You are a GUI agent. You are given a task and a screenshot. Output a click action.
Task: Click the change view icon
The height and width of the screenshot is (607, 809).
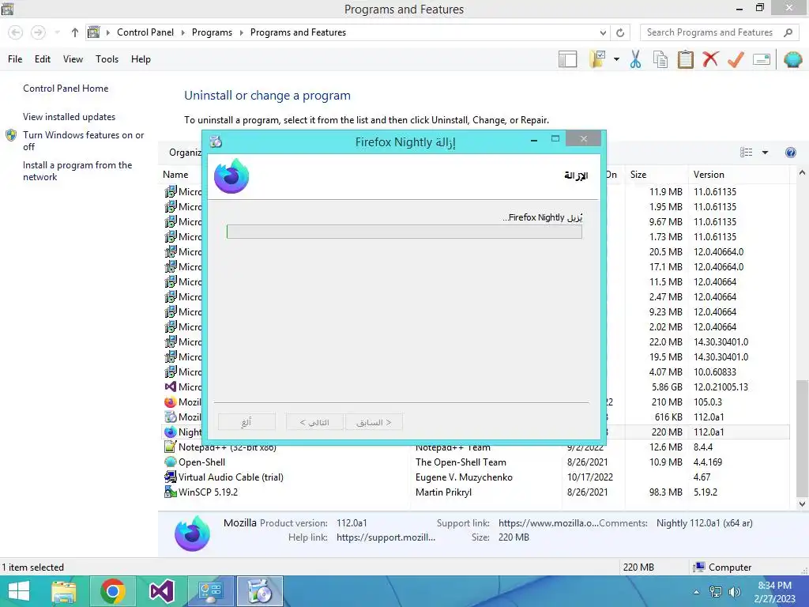pos(746,153)
